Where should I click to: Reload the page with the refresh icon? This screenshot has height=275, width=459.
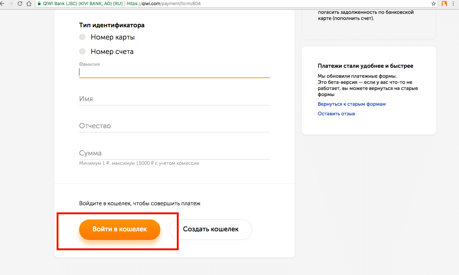20,4
